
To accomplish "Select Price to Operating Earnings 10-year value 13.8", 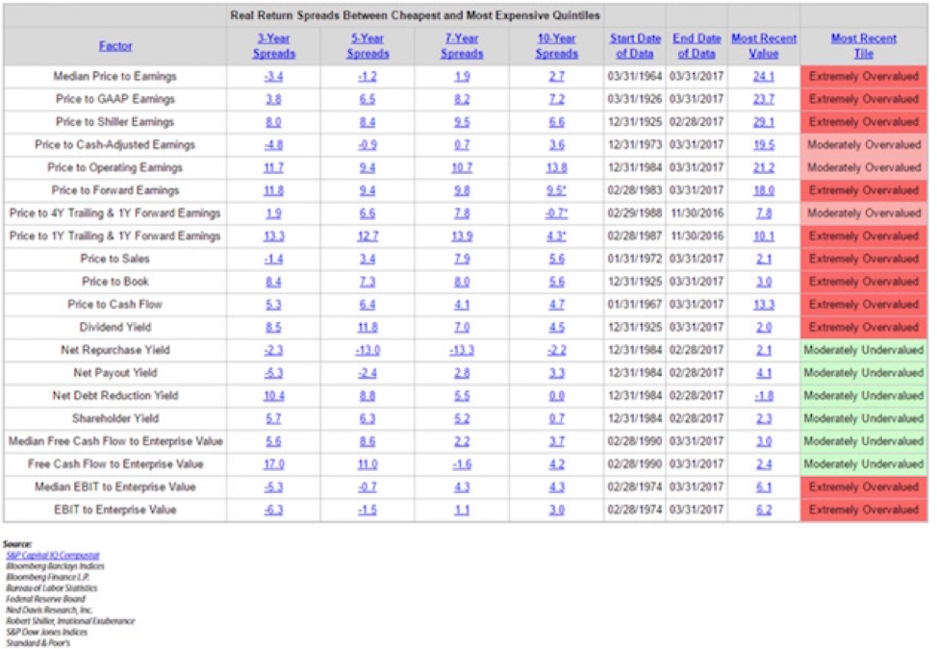I will point(556,167).
